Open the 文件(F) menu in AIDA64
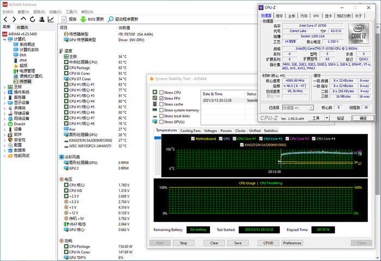Viewport: 381px width, 261px height. pyautogui.click(x=8, y=12)
